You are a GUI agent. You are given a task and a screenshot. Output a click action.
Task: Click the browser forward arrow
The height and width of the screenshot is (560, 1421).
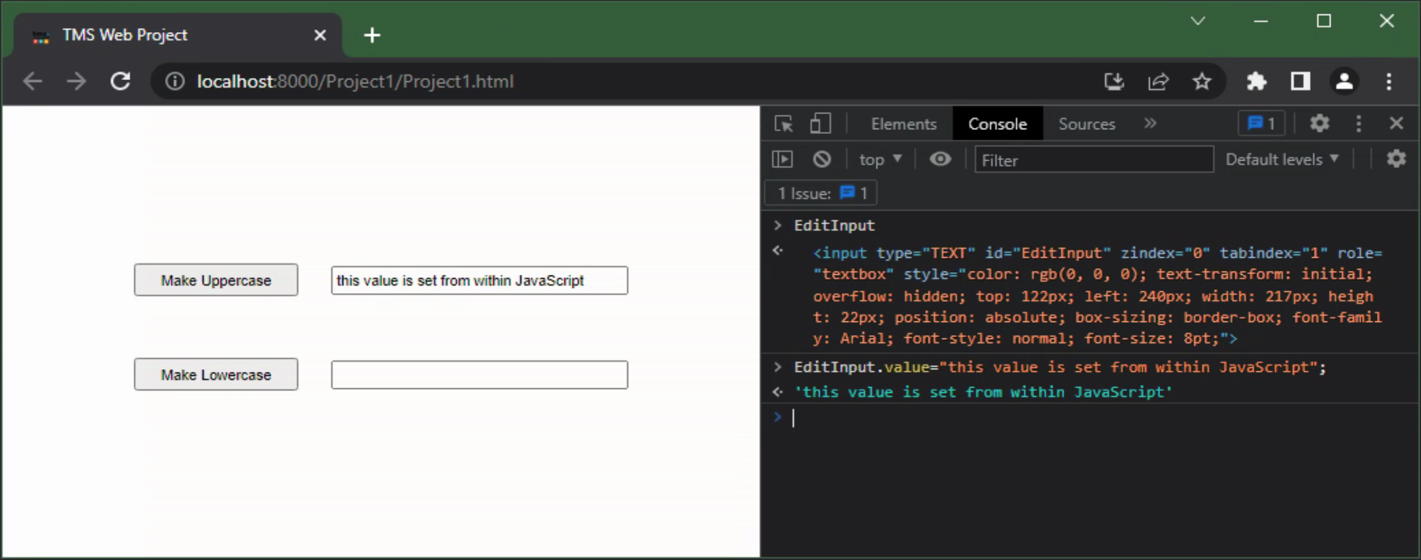point(77,81)
